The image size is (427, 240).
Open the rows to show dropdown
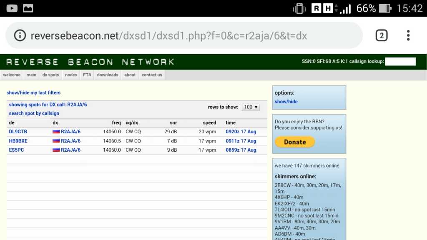(251, 107)
